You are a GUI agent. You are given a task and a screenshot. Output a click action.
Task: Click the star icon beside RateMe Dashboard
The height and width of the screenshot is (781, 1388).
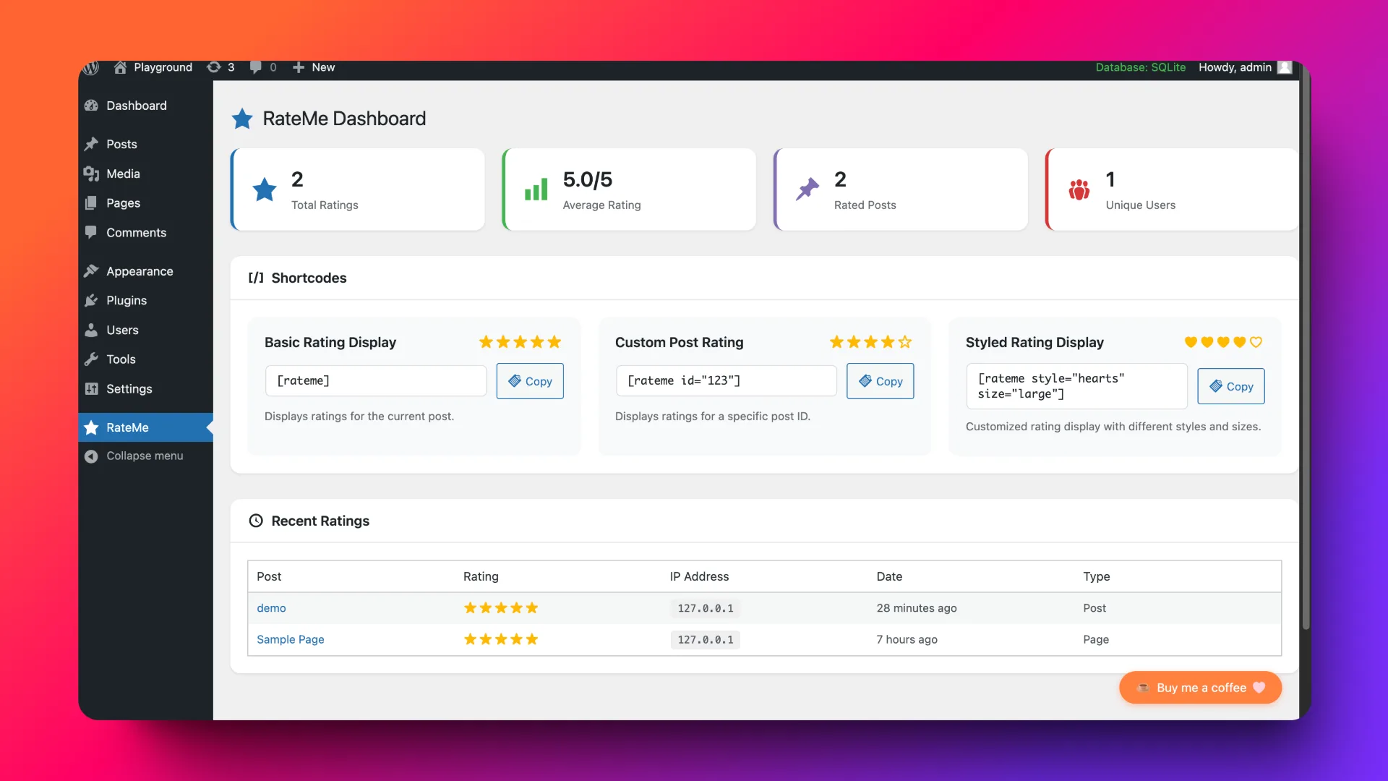(x=242, y=119)
